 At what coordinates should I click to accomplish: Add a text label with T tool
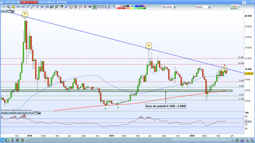pyautogui.click(x=71, y=7)
